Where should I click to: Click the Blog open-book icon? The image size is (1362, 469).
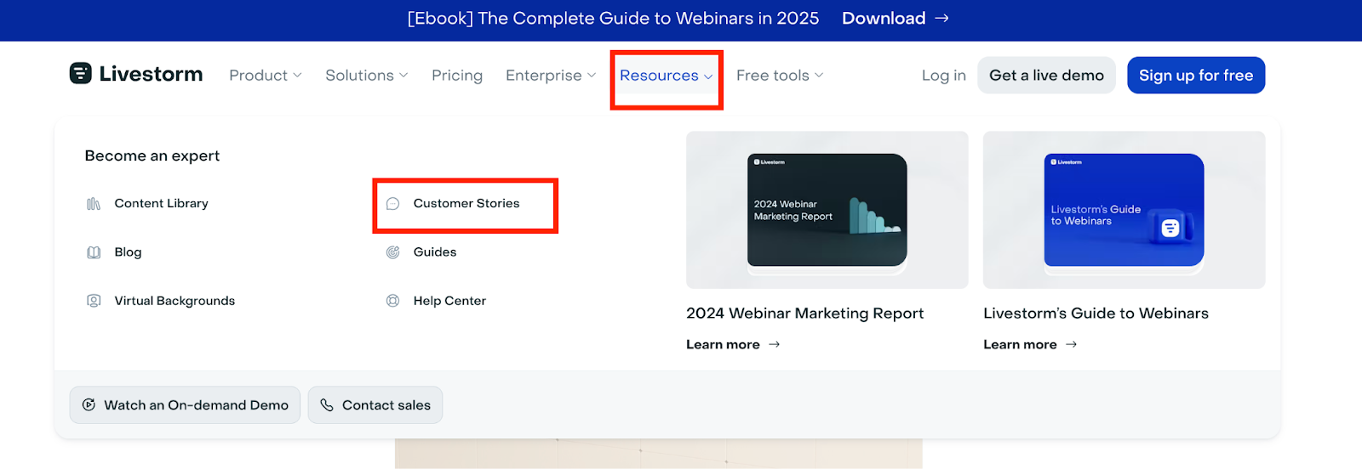click(94, 252)
